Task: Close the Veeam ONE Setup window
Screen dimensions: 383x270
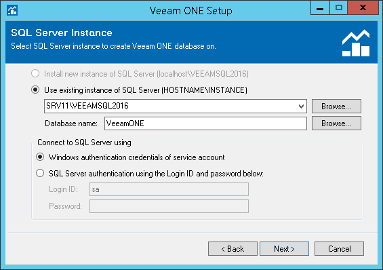Action: click(363, 8)
